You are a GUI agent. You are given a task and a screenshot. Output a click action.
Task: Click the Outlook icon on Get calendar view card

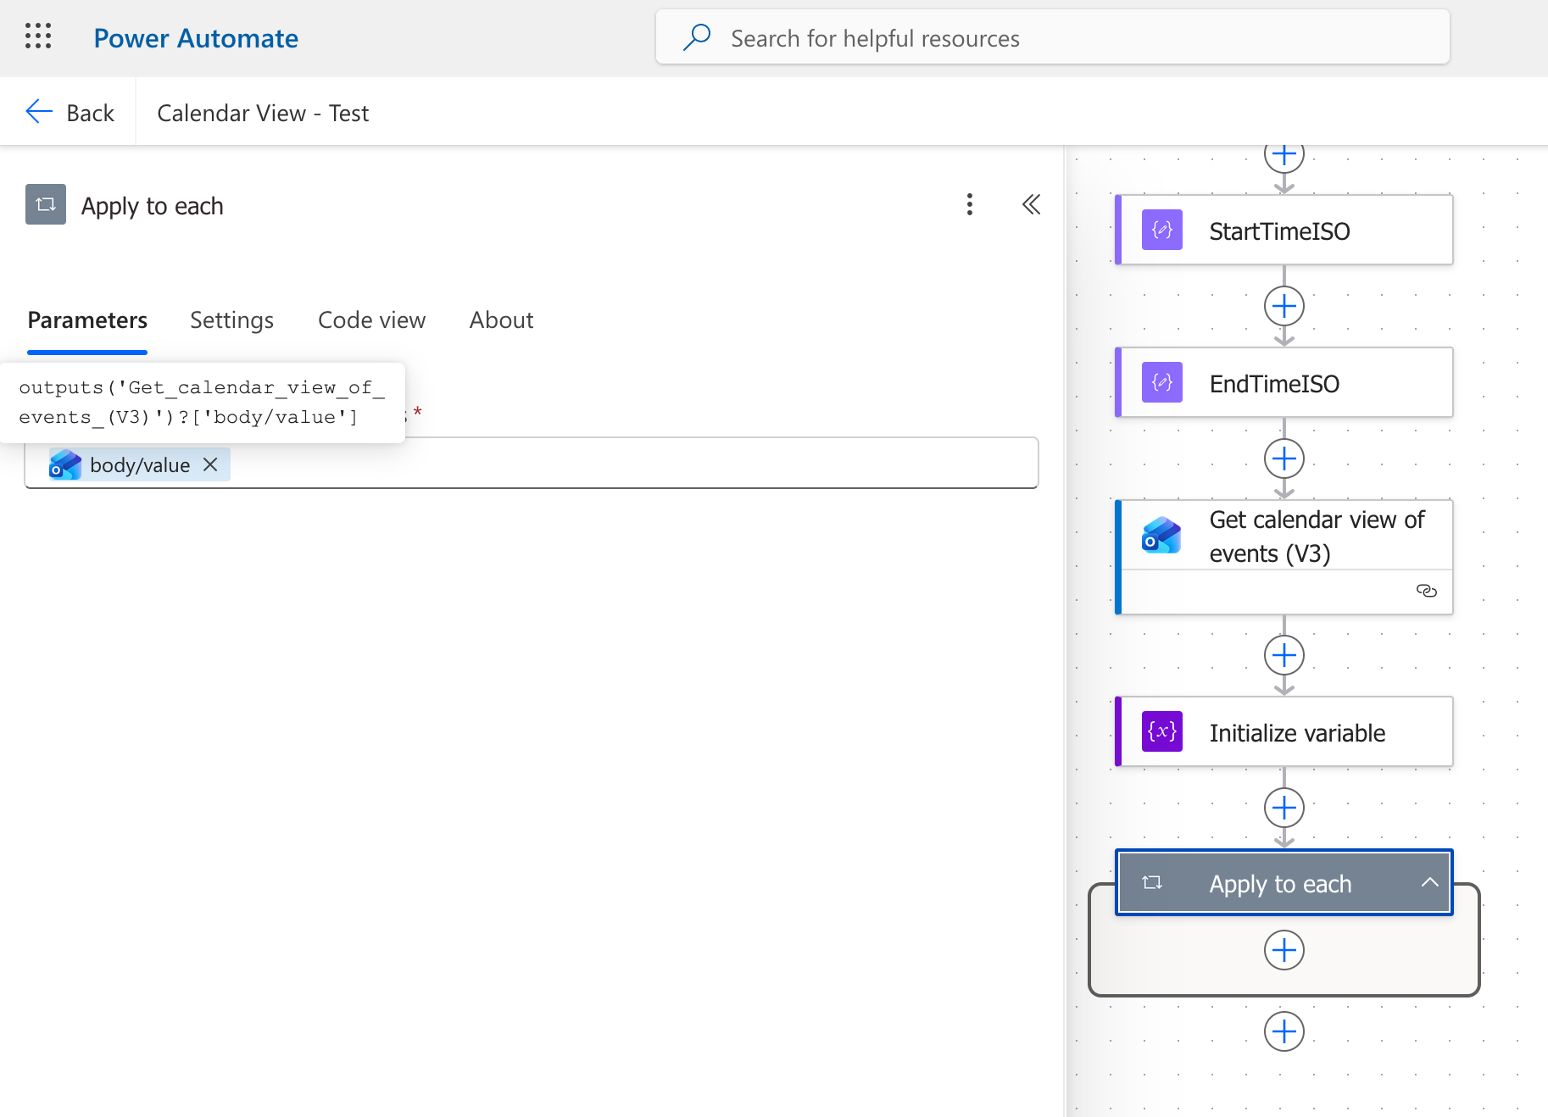(1162, 535)
